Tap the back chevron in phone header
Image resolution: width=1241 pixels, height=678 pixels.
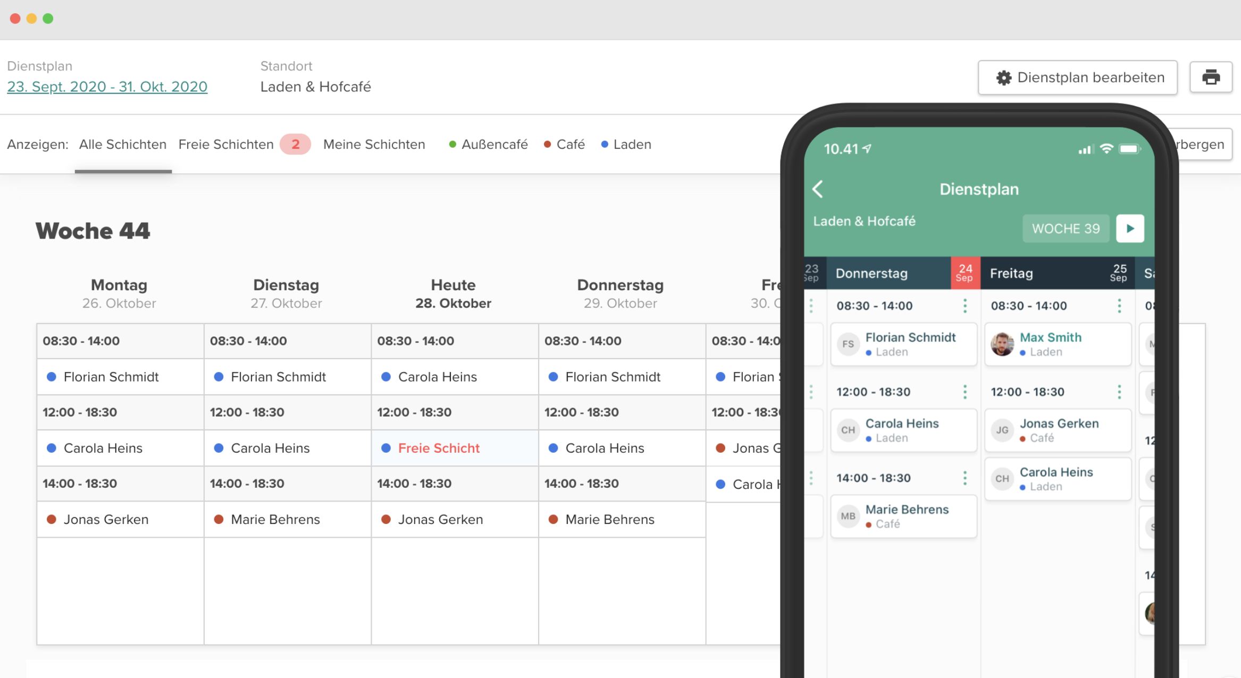click(x=818, y=189)
